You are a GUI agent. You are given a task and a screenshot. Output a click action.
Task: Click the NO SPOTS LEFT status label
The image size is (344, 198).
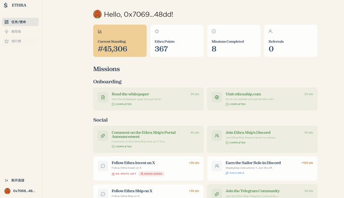[124, 174]
